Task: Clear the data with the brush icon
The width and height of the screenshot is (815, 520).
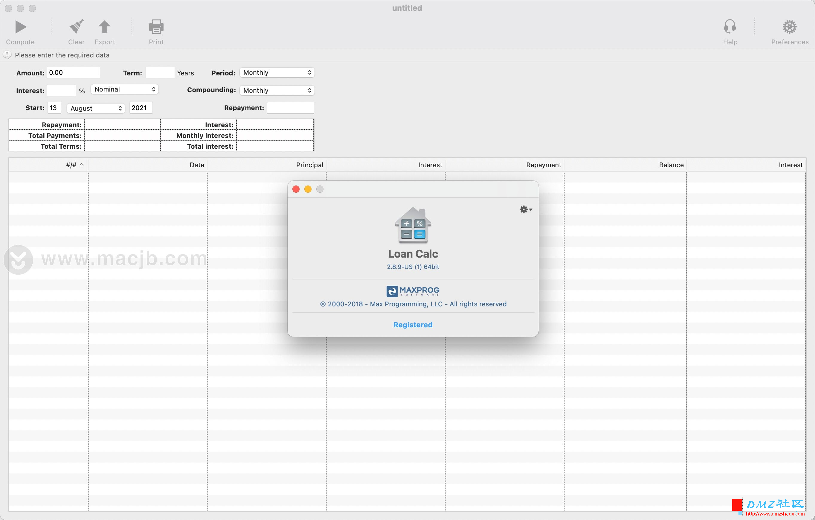Action: pos(77,27)
